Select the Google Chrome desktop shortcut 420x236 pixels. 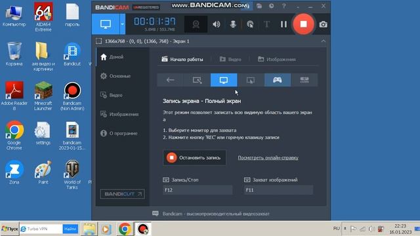[x=14, y=135]
